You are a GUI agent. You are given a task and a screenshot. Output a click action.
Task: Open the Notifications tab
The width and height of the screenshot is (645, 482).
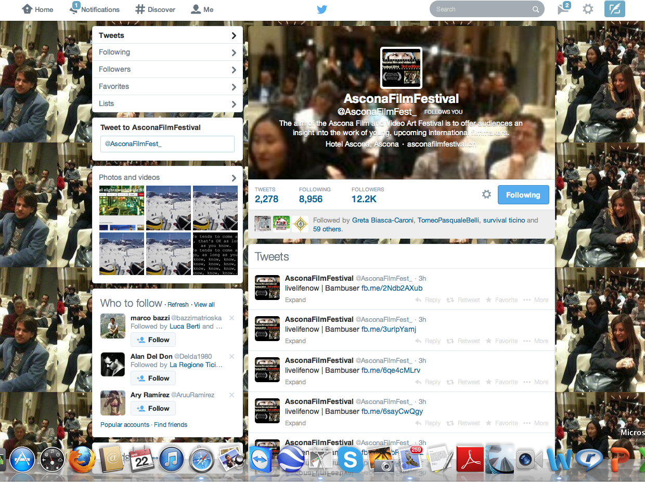coord(95,9)
